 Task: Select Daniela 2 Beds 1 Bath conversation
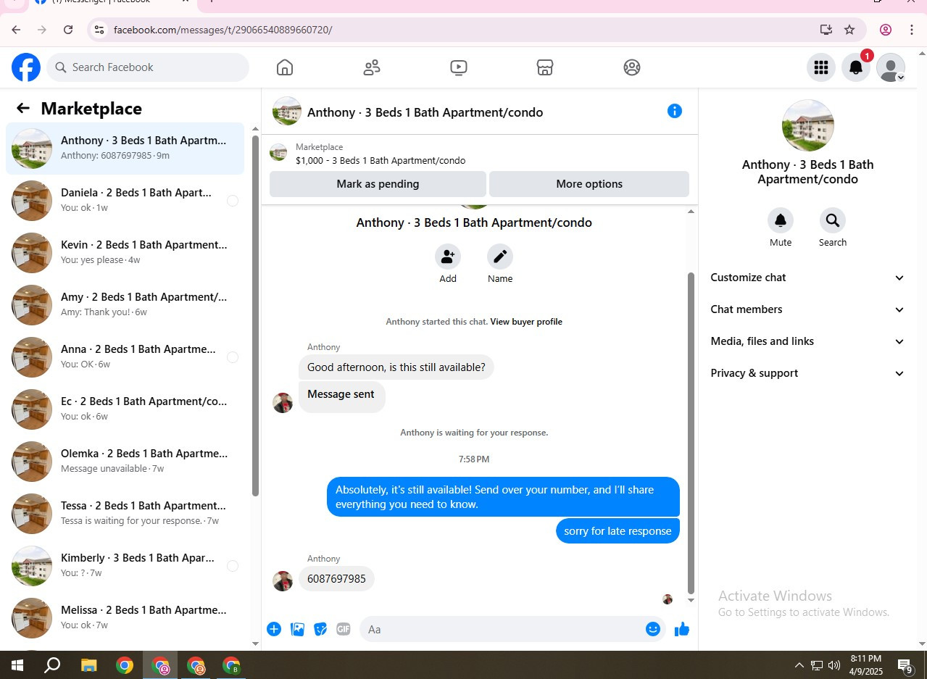click(x=125, y=201)
